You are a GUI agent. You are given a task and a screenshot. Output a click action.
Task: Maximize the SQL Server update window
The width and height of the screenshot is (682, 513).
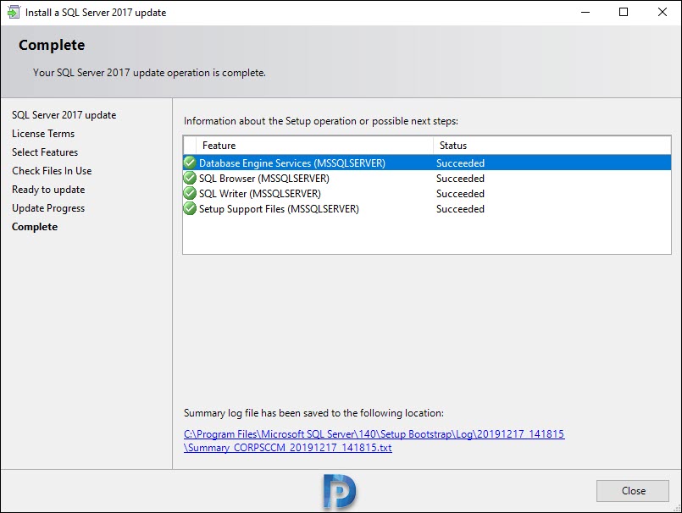coord(624,12)
